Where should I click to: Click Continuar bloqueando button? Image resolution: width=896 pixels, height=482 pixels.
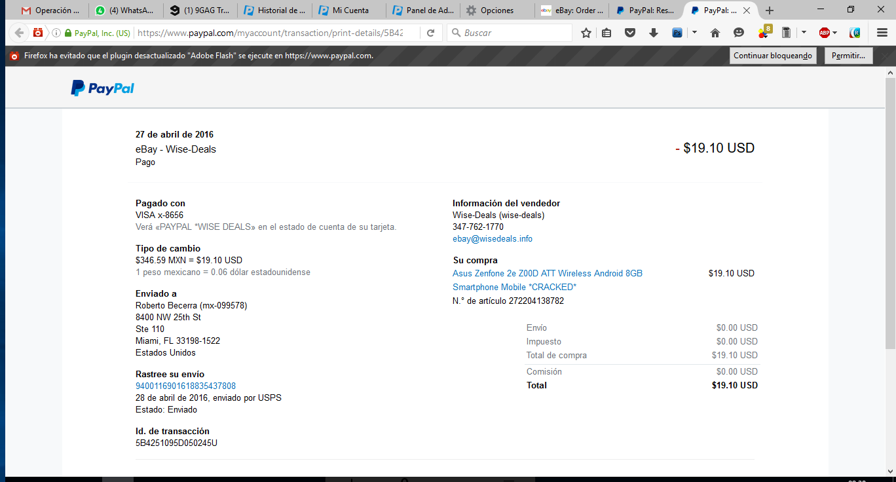coord(773,56)
